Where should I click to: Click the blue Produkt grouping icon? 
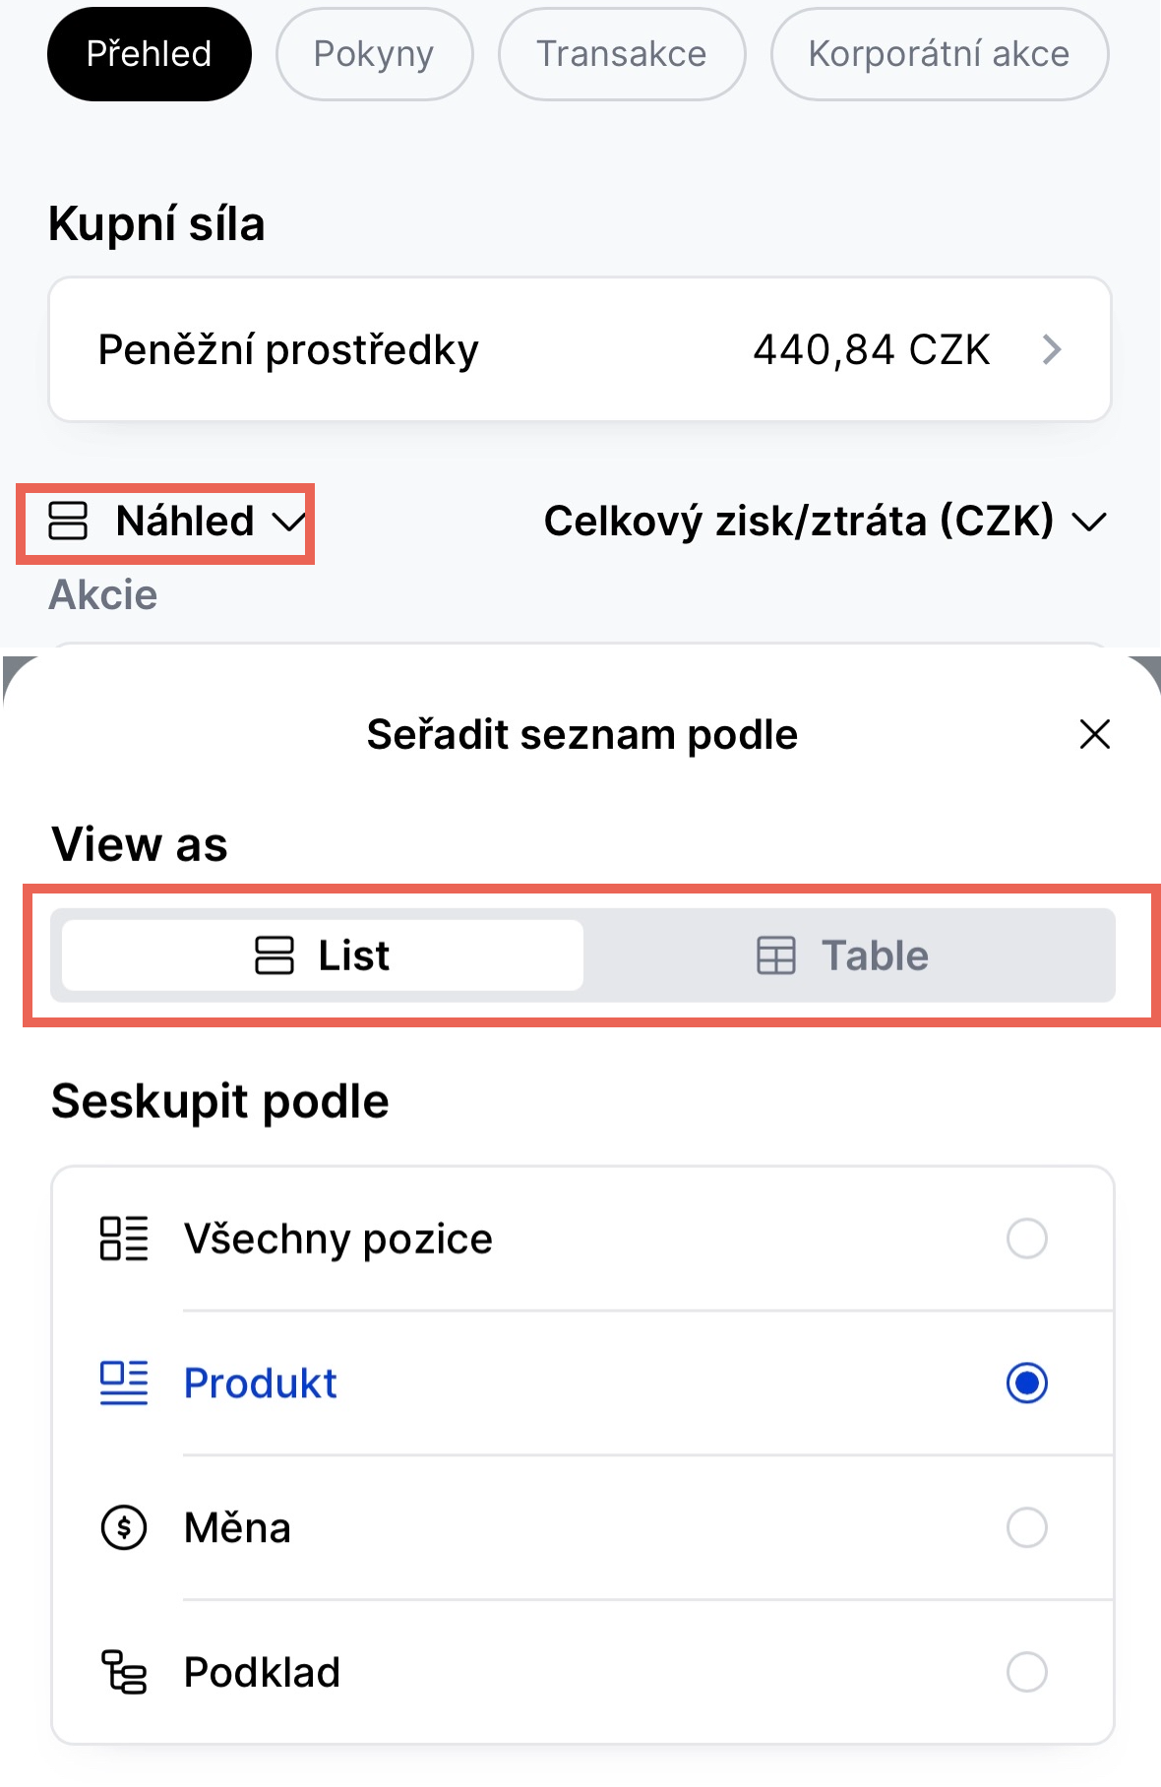coord(124,1383)
